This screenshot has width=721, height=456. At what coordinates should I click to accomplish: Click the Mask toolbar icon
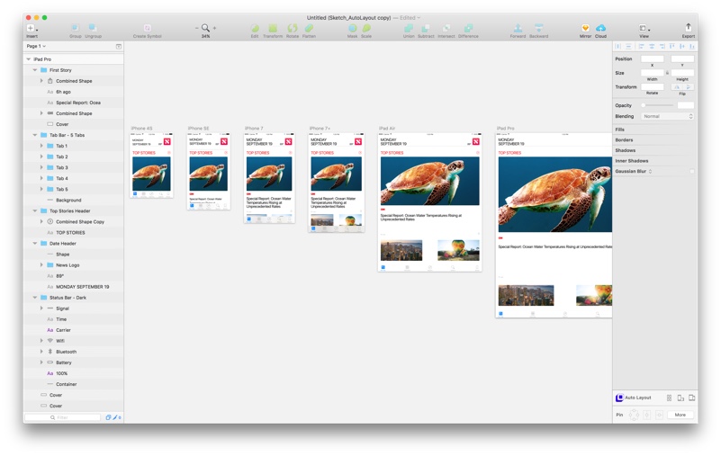pos(352,28)
